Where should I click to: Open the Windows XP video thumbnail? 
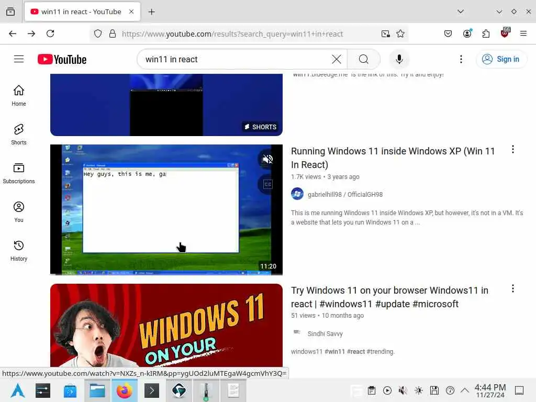(166, 209)
